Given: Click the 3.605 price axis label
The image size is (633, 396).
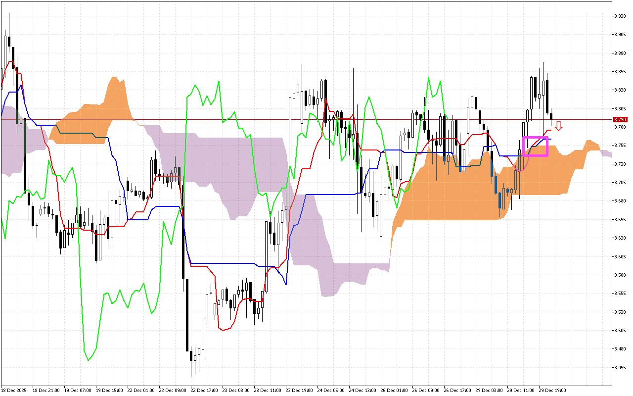Looking at the screenshot, I should [620, 256].
